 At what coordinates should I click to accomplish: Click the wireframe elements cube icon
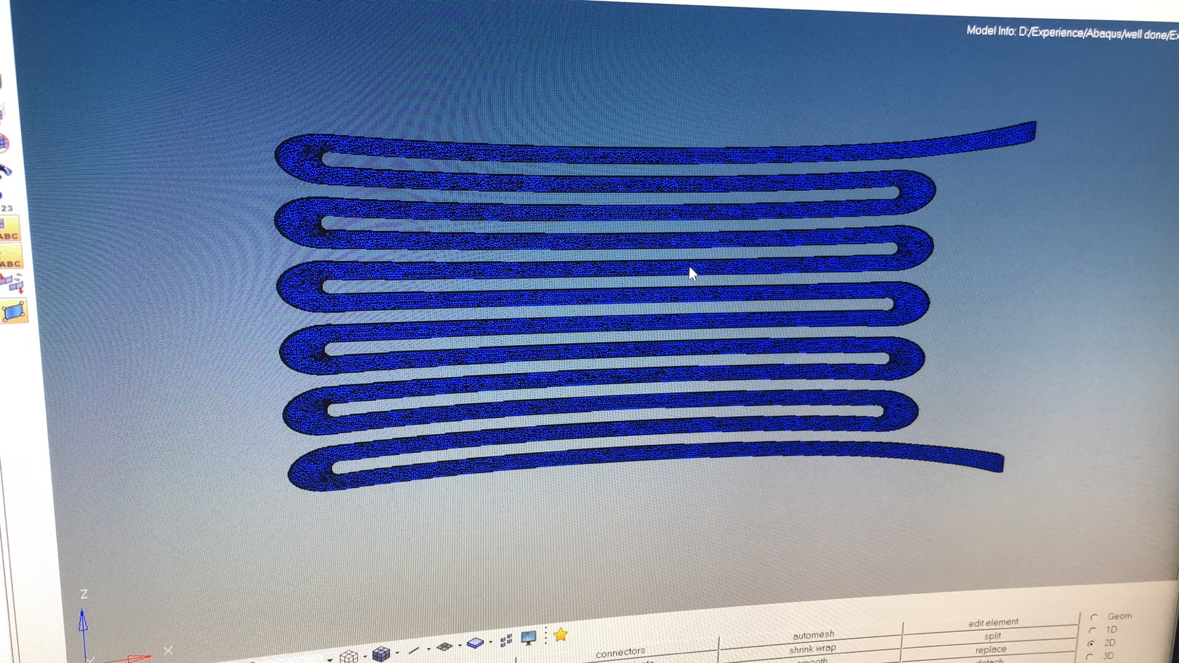coord(349,656)
